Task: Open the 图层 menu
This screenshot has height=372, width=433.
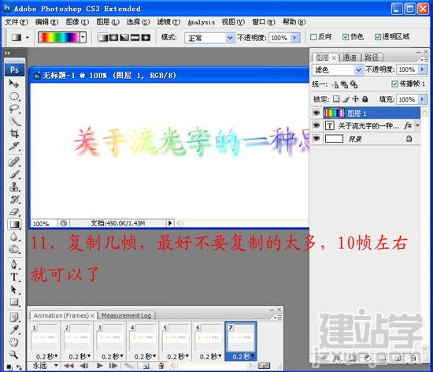Action: point(108,22)
